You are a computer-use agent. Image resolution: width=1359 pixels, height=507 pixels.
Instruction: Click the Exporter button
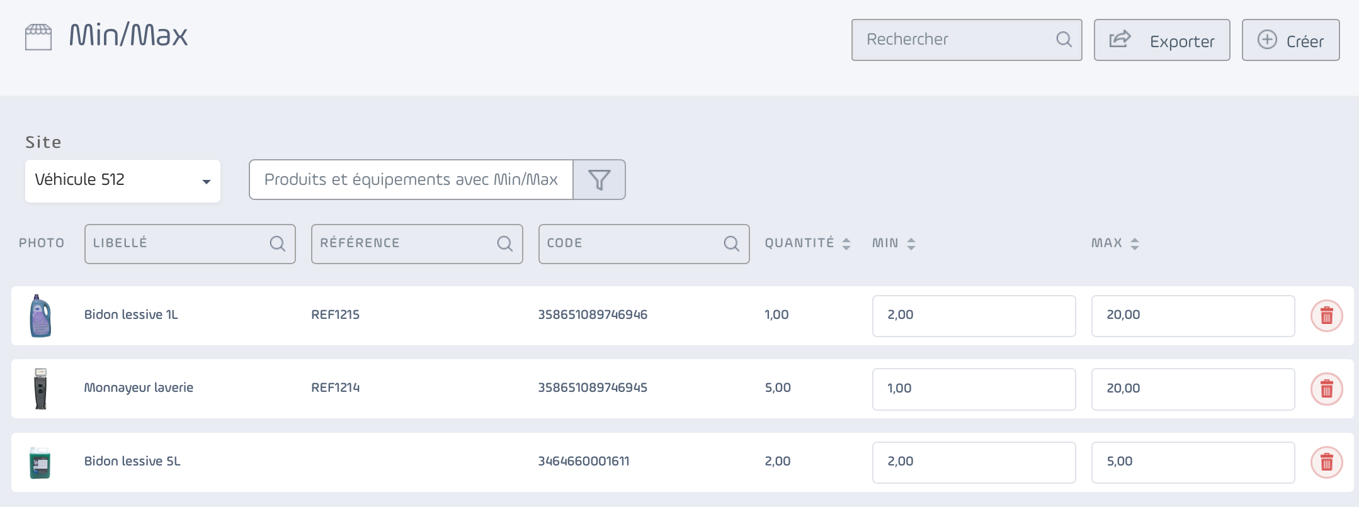(1162, 40)
